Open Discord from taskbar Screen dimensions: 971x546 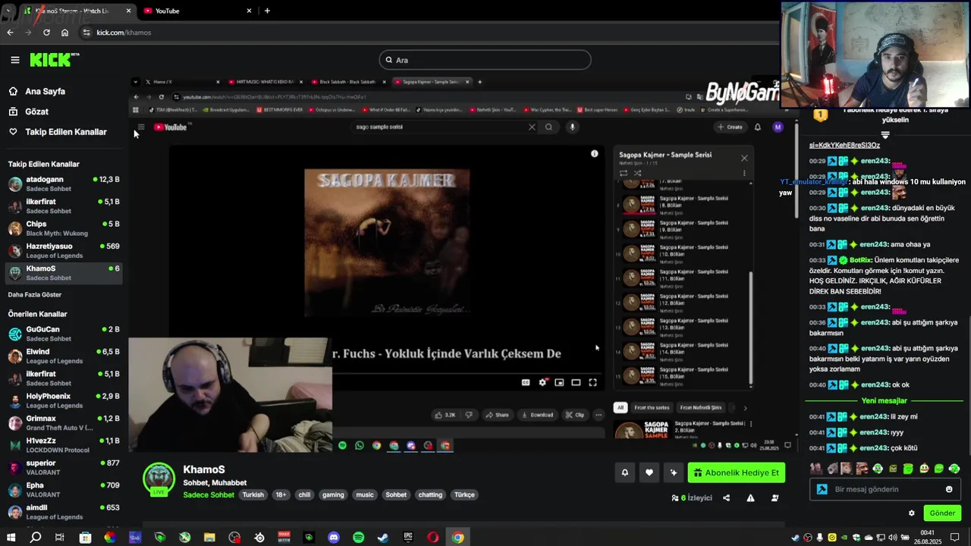(334, 538)
